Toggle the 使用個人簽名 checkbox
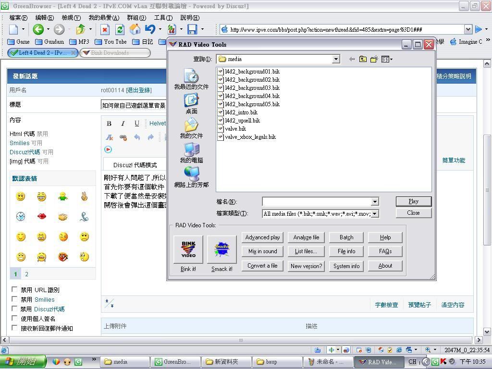 click(x=15, y=319)
